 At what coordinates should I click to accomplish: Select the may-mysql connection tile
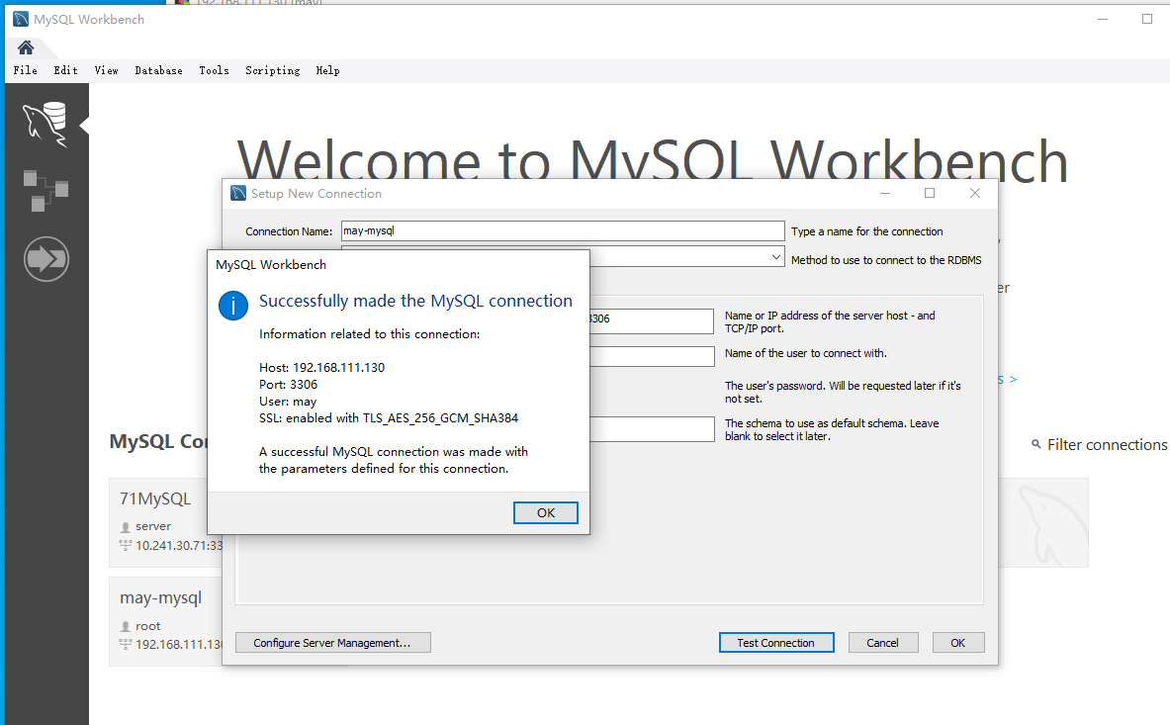point(165,621)
